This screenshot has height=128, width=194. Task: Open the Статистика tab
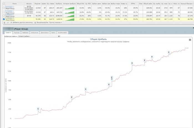(x=35, y=32)
